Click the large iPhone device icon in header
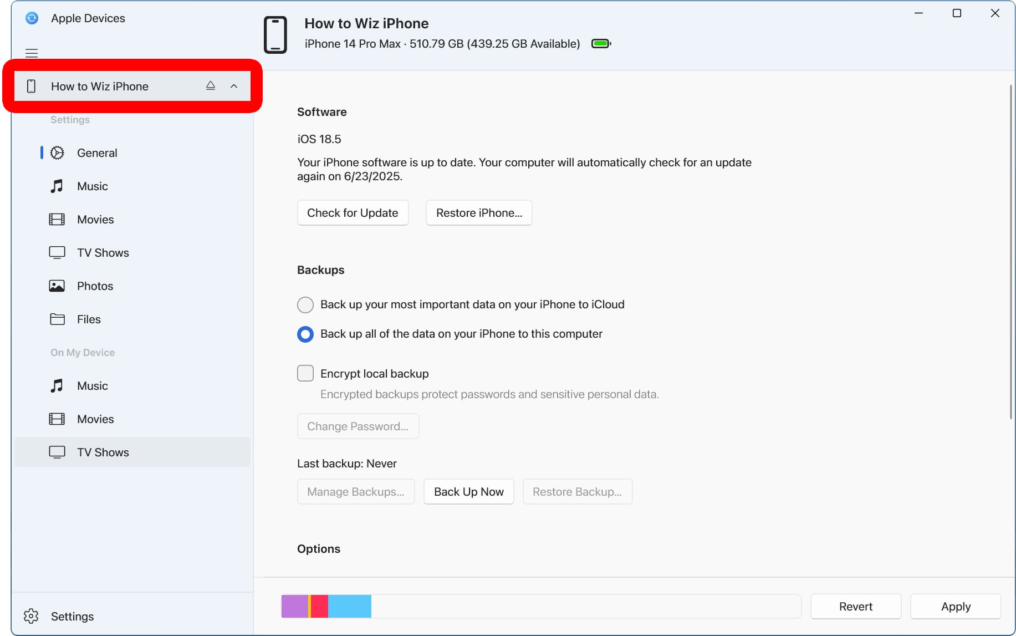 pyautogui.click(x=275, y=34)
